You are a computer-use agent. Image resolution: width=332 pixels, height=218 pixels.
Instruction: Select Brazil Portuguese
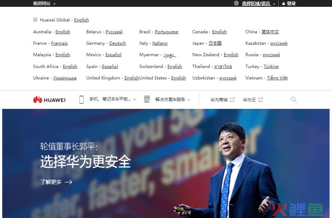[x=167, y=32]
